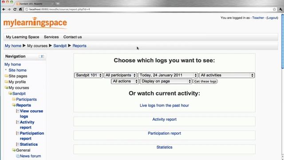The height and width of the screenshot is (160, 284).
Task: Click the News forum icon
Action: click(x=18, y=156)
